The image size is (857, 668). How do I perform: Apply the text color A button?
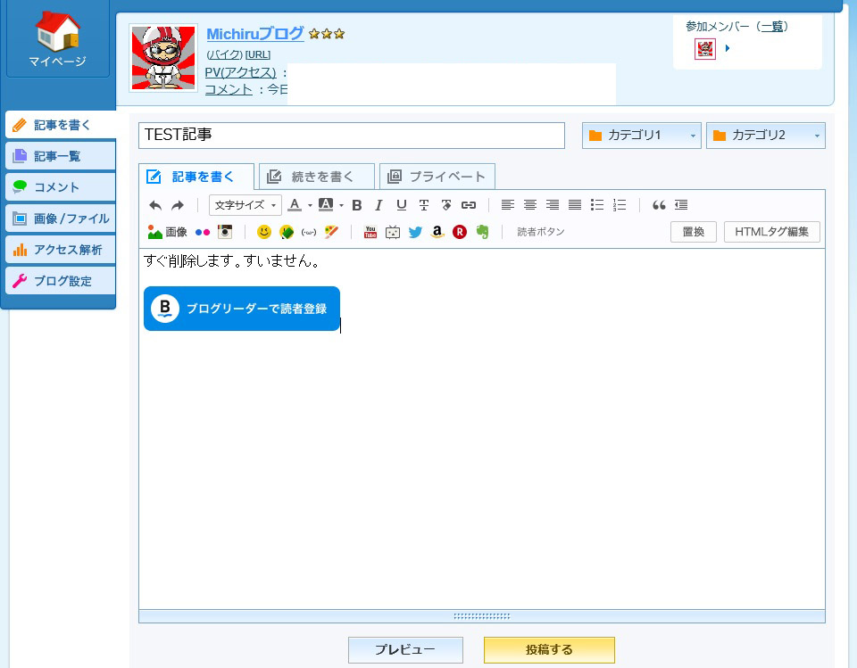point(295,205)
